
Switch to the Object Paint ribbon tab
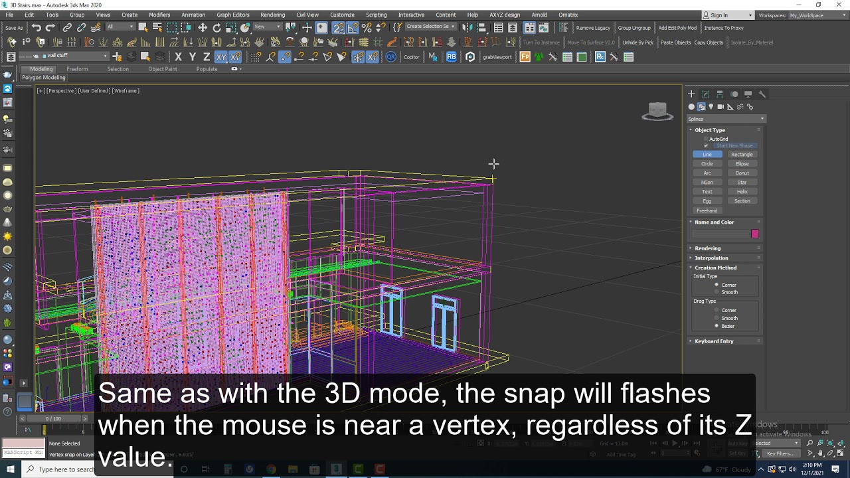click(x=163, y=69)
